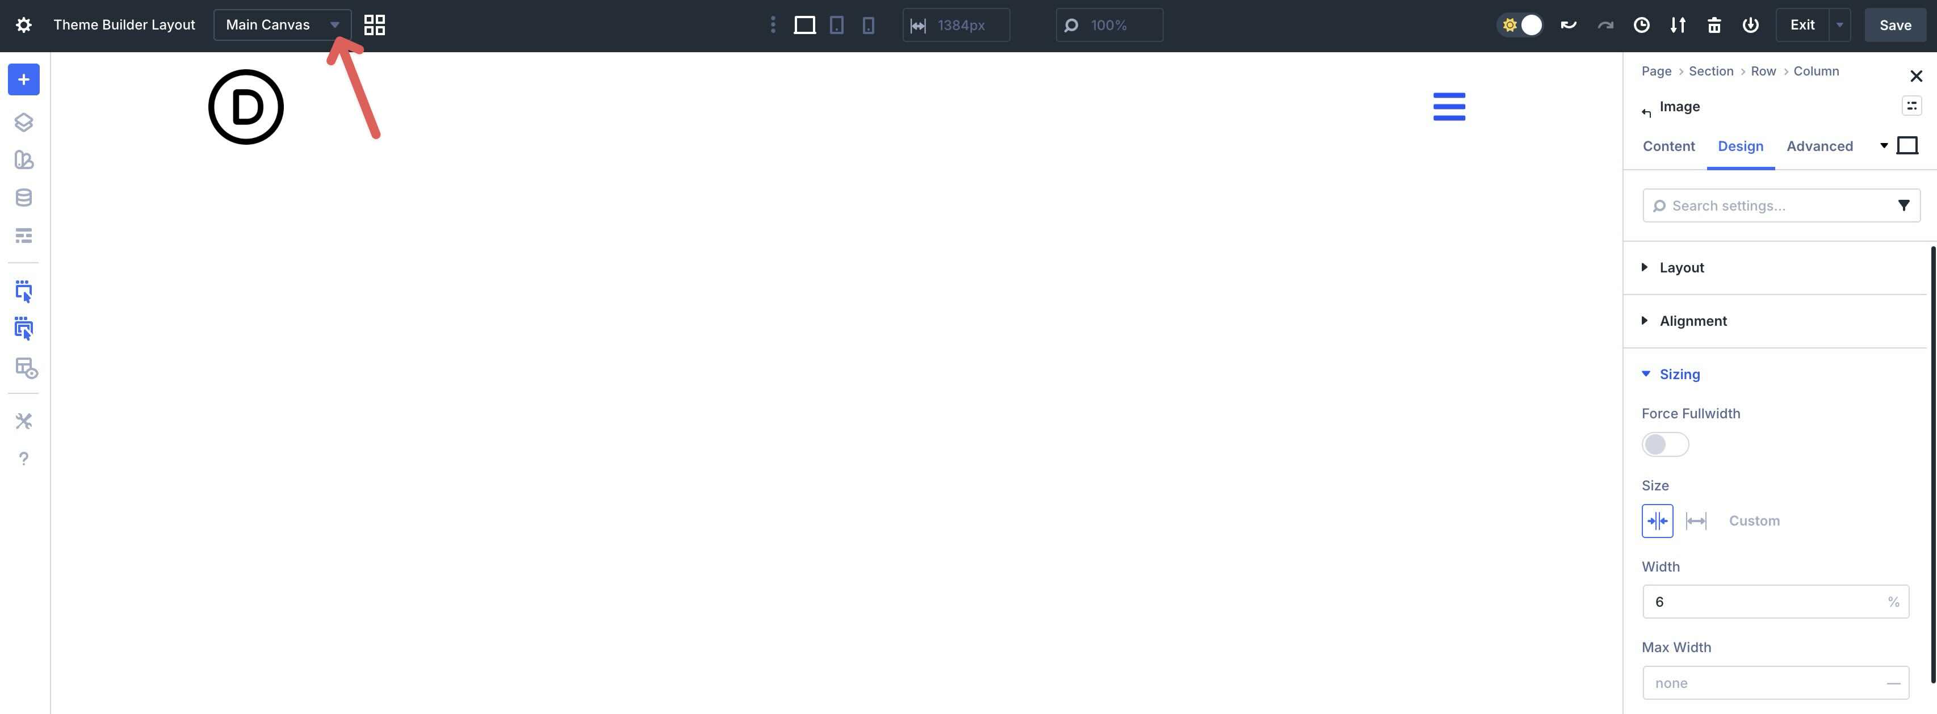The image size is (1937, 714).
Task: Open the editing history clock icon
Action: [x=1641, y=25]
